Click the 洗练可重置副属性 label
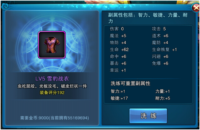Screen dimensions: 200x130 pyautogui.click(x=131, y=84)
